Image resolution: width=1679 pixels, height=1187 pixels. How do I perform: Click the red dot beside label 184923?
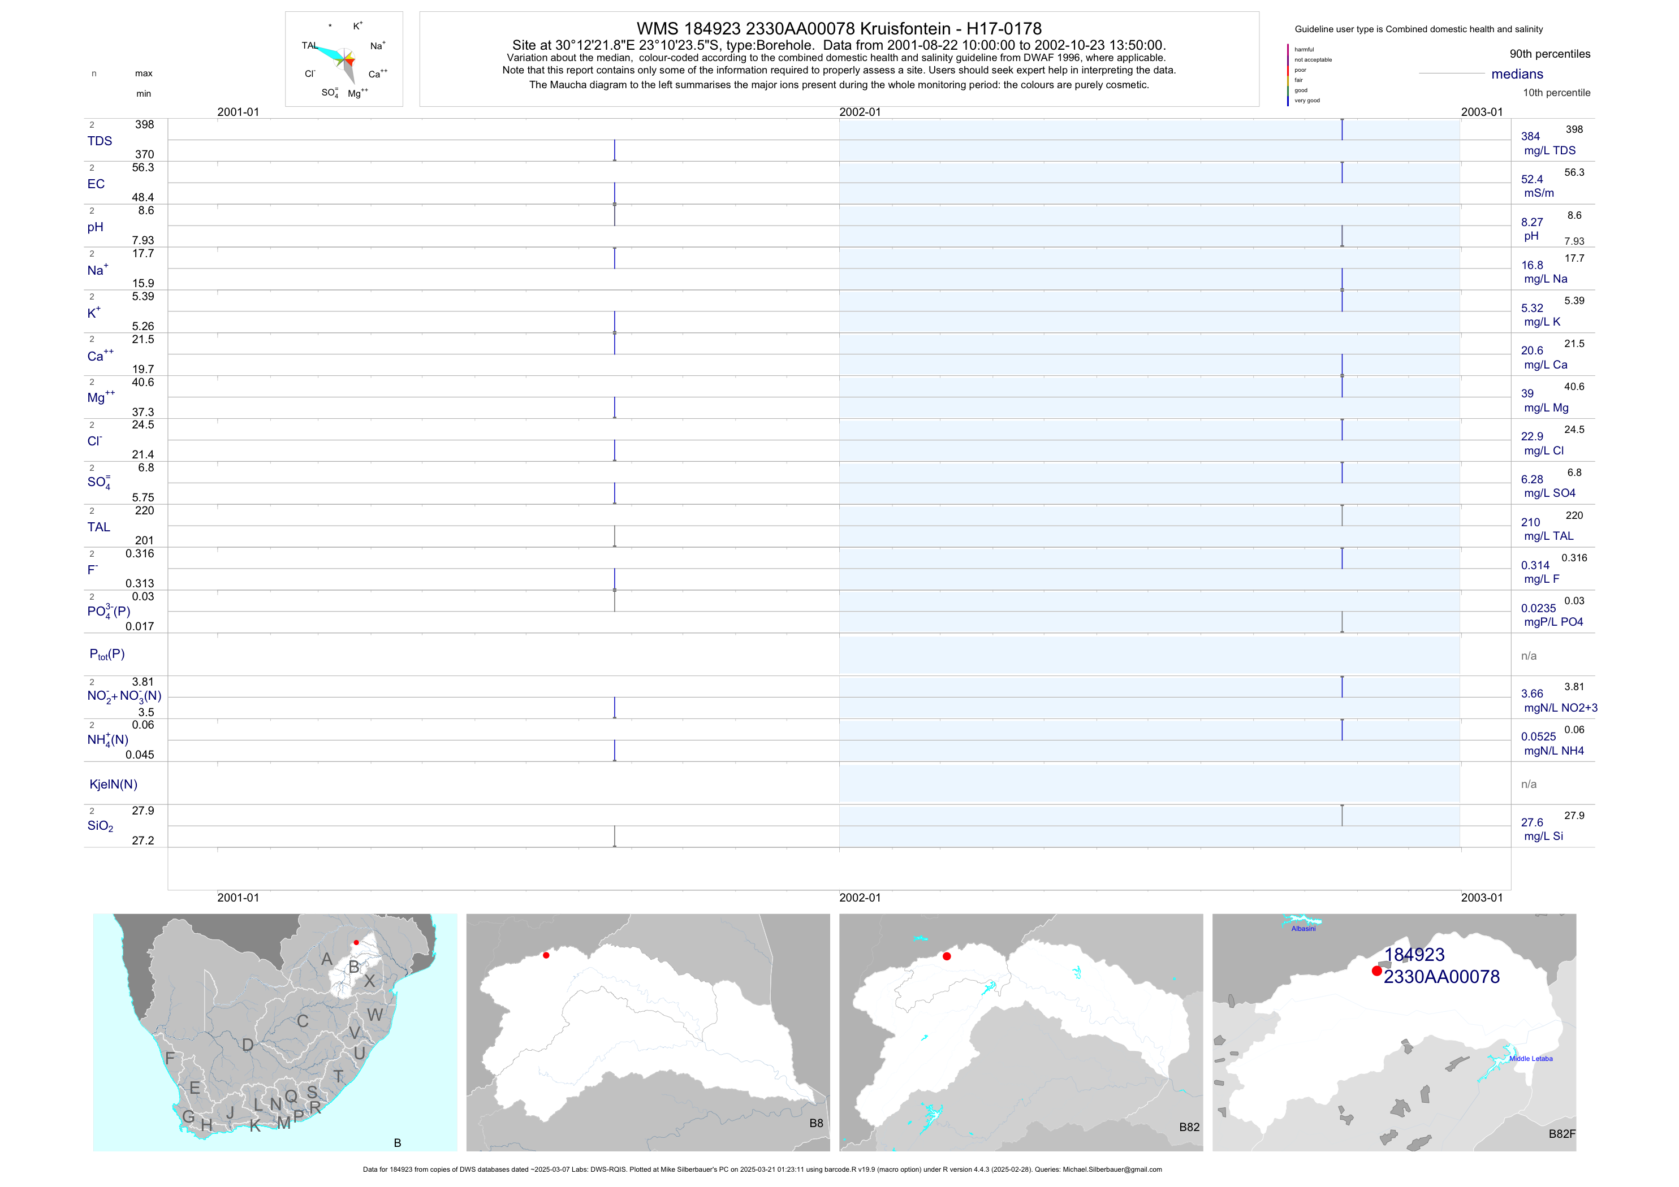coord(1376,971)
